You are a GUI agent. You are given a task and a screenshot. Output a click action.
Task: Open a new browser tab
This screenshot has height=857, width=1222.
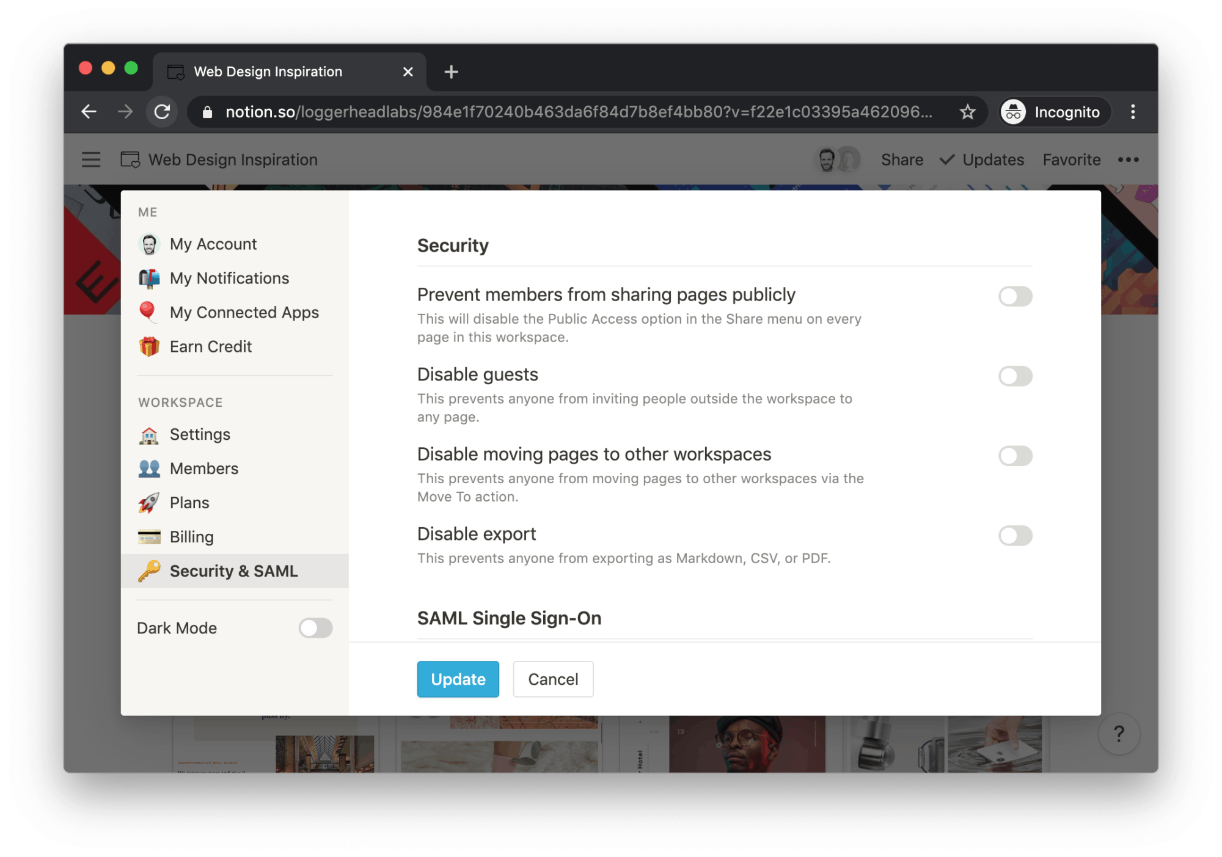(x=451, y=72)
